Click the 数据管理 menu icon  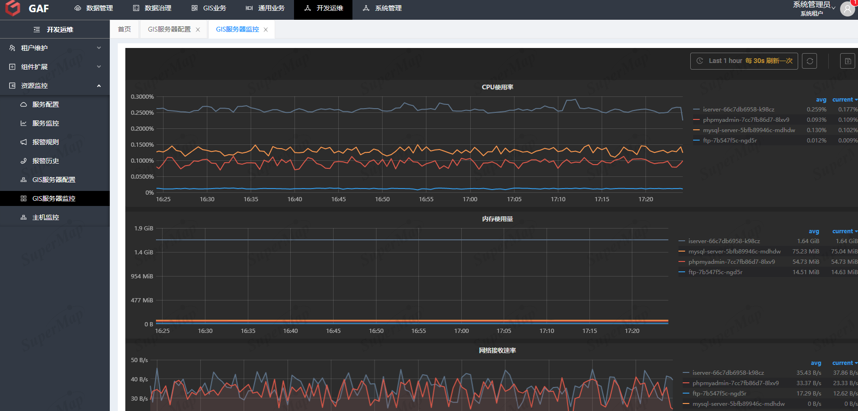coord(78,8)
